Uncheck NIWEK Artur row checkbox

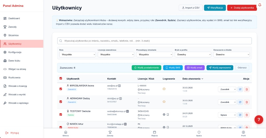point(61,127)
